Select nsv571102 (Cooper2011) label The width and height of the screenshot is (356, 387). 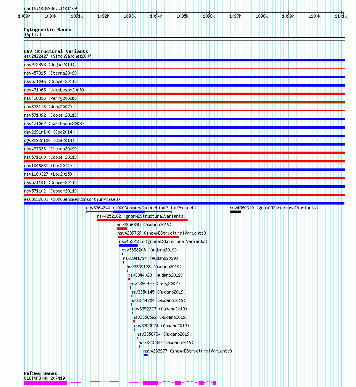tap(50, 191)
